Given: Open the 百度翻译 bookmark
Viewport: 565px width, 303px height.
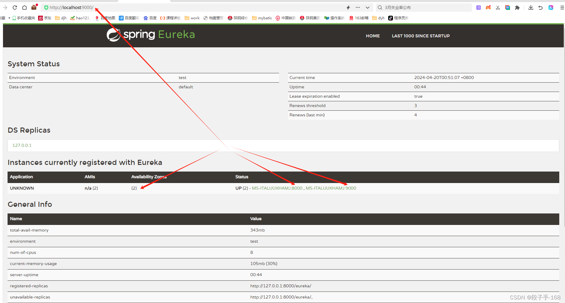Looking at the screenshot, I should [x=129, y=18].
